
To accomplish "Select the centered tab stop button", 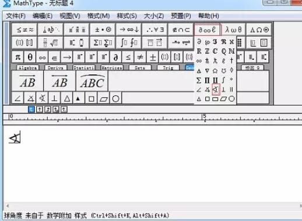I will point(40,110).
